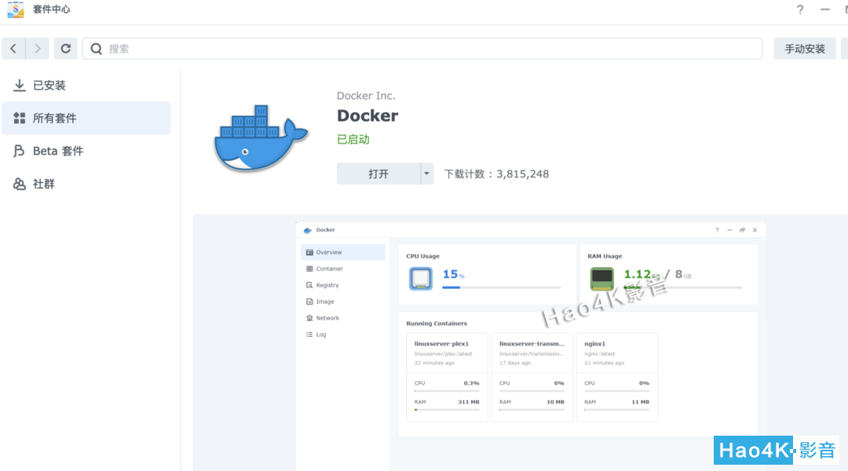Click the Docker screenshot preview image
This screenshot has width=848, height=471.
pyautogui.click(x=531, y=346)
